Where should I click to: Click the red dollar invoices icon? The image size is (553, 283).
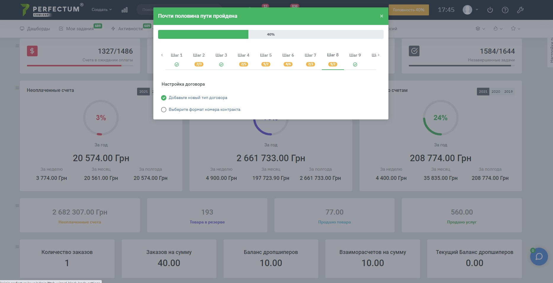[32, 51]
